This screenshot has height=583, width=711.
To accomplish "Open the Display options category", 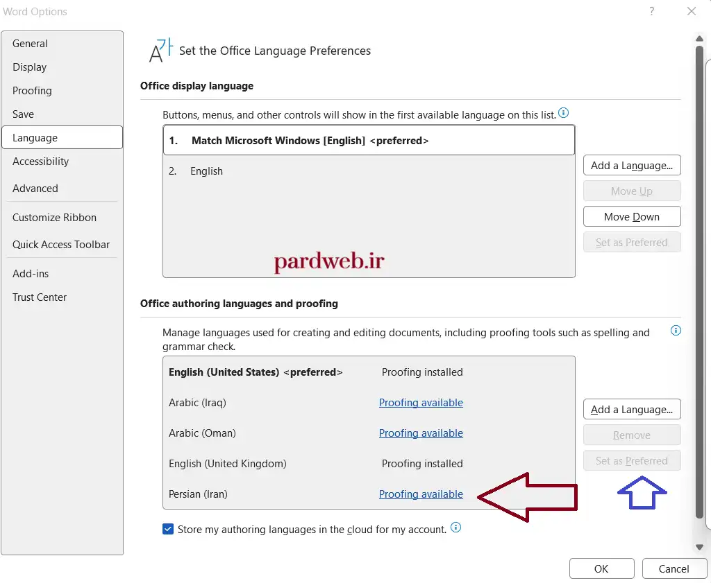I will (x=62, y=67).
